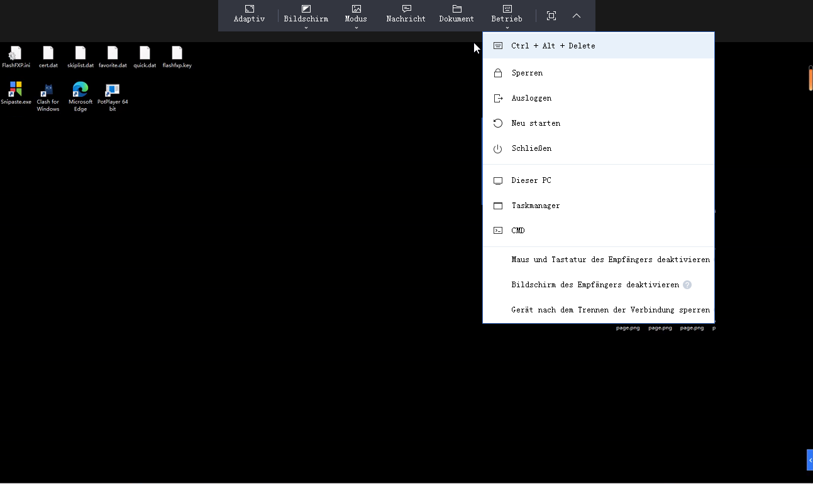Toggle Maus und Tastatur des Empfängers deaktivieren
The height and width of the screenshot is (484, 813).
610,260
